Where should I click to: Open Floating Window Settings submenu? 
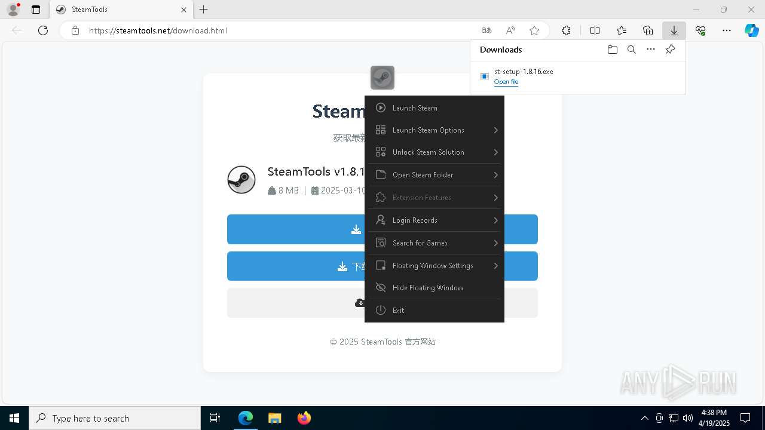tap(434, 266)
